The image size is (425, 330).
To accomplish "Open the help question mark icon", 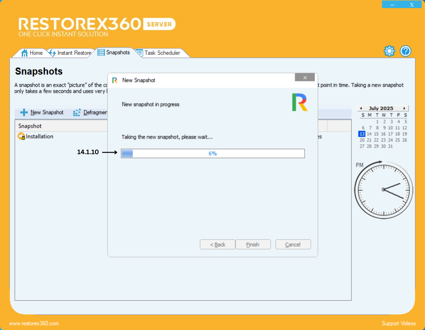I will [406, 51].
